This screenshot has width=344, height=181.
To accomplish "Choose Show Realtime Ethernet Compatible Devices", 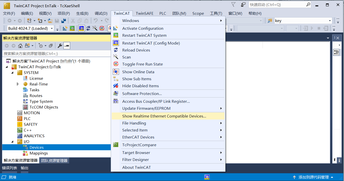I will pos(168,116).
